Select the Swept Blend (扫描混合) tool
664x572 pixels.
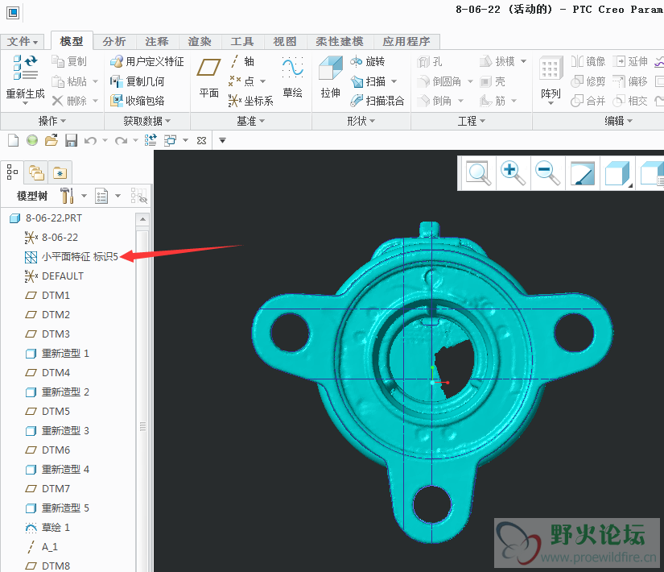tap(377, 101)
